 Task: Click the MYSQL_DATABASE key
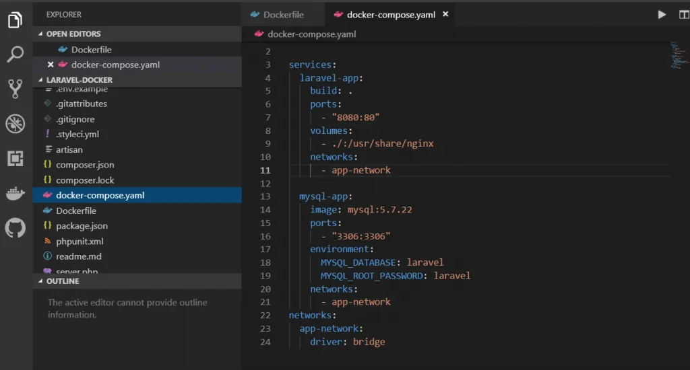[358, 262]
